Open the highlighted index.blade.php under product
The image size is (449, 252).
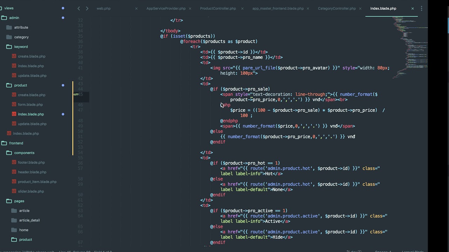tap(31, 114)
